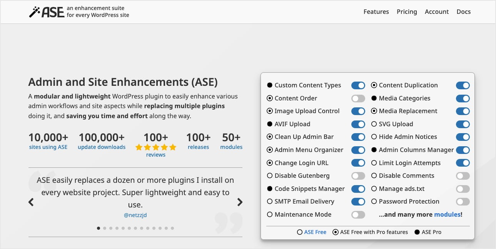Image resolution: width=496 pixels, height=249 pixels.
Task: Click the filled Pro indicator beside AVIF Upload
Action: 269,124
